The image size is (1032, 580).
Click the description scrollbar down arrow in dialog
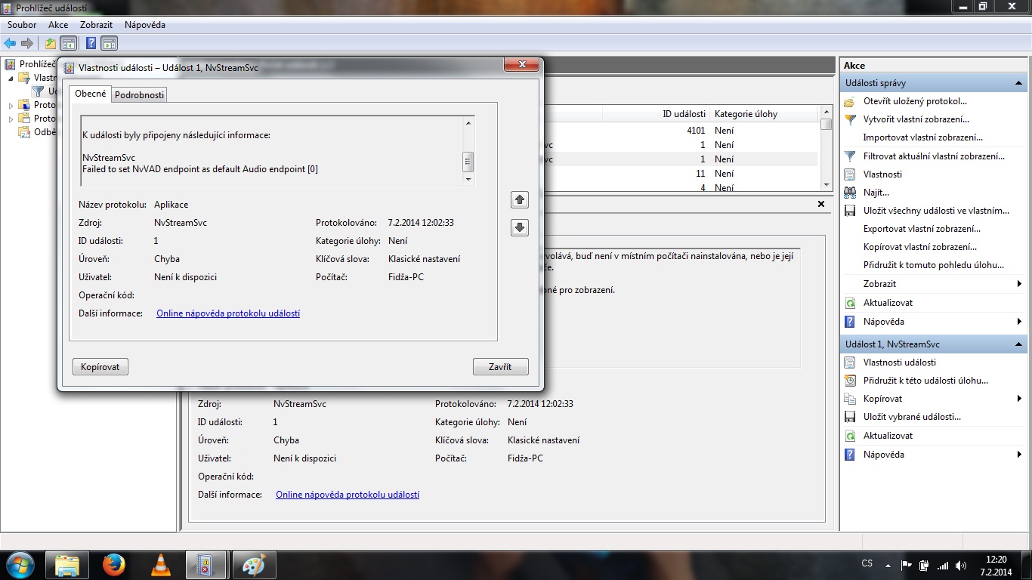(468, 180)
